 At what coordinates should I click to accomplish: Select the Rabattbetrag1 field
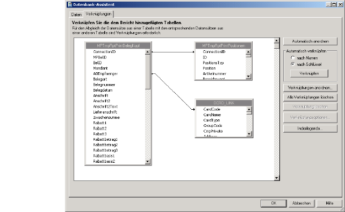click(x=105, y=139)
